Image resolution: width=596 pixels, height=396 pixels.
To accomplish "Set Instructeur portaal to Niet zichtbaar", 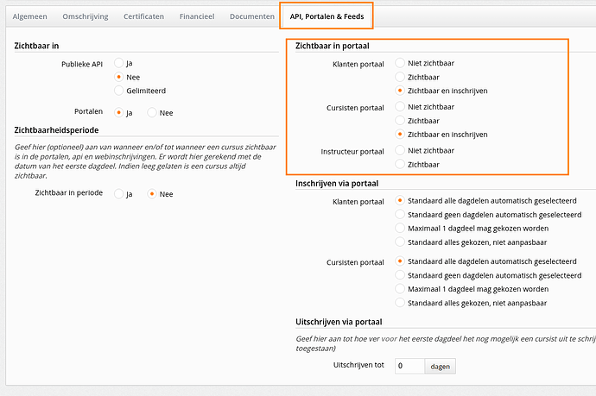I will point(399,150).
